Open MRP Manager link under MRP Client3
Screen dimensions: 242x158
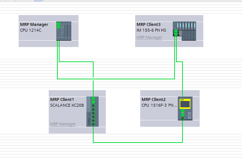click(149, 37)
